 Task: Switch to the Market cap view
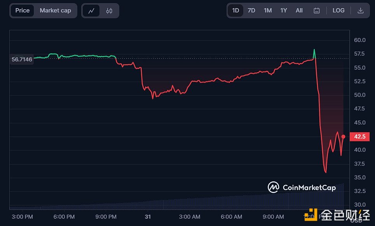click(55, 10)
